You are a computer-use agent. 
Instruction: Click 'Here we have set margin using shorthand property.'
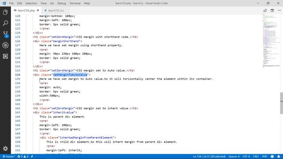click(81, 45)
